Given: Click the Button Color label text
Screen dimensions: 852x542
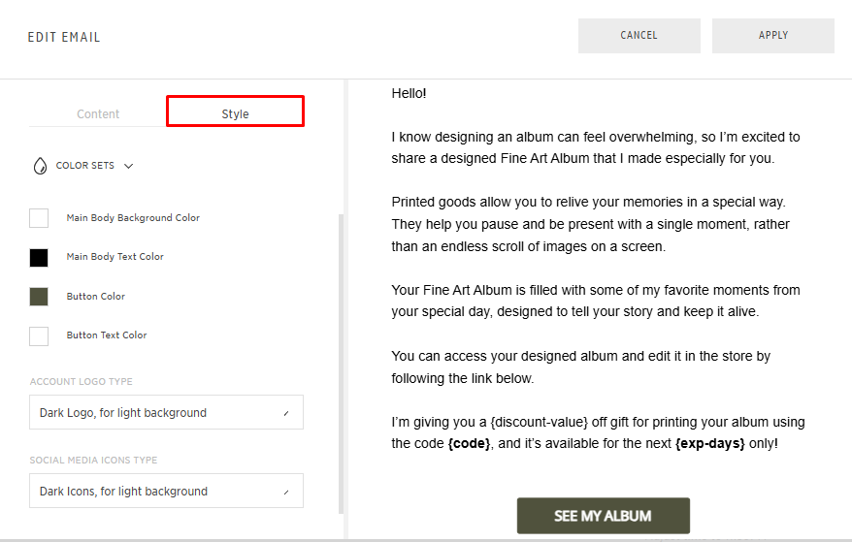Looking at the screenshot, I should pyautogui.click(x=95, y=297).
